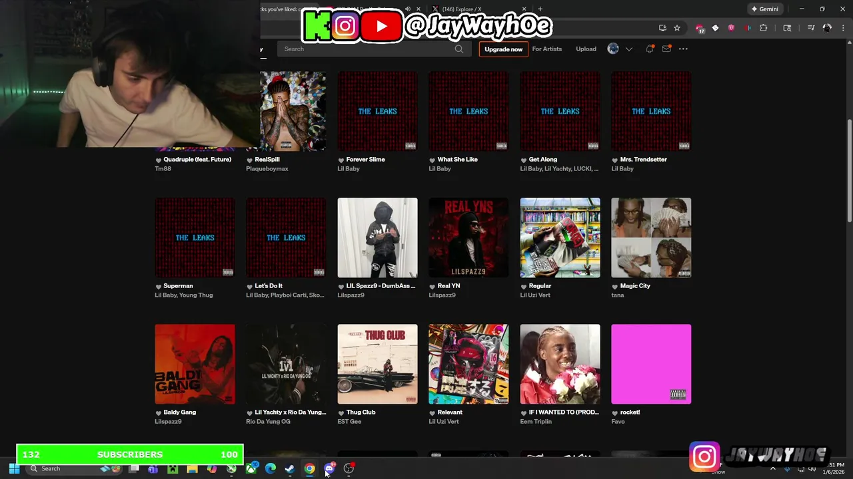Open the Relevant cover artwork
The width and height of the screenshot is (853, 479).
point(468,364)
